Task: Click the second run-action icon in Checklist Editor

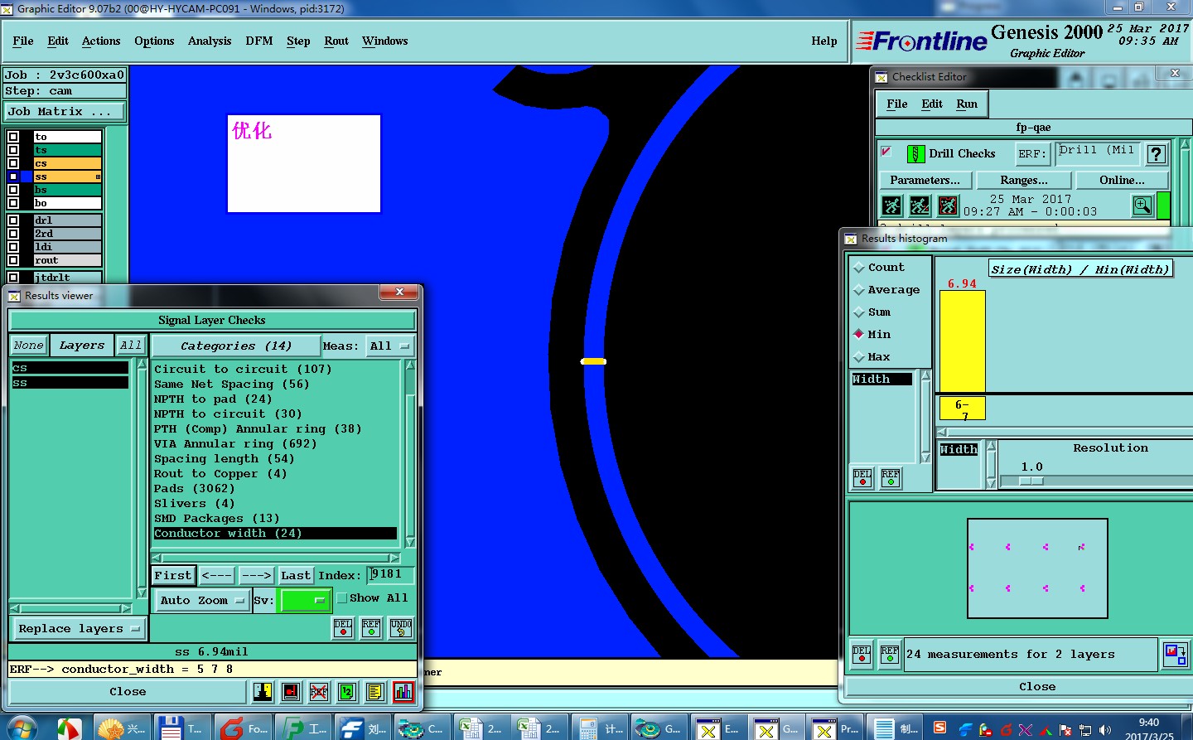Action: pyautogui.click(x=920, y=206)
